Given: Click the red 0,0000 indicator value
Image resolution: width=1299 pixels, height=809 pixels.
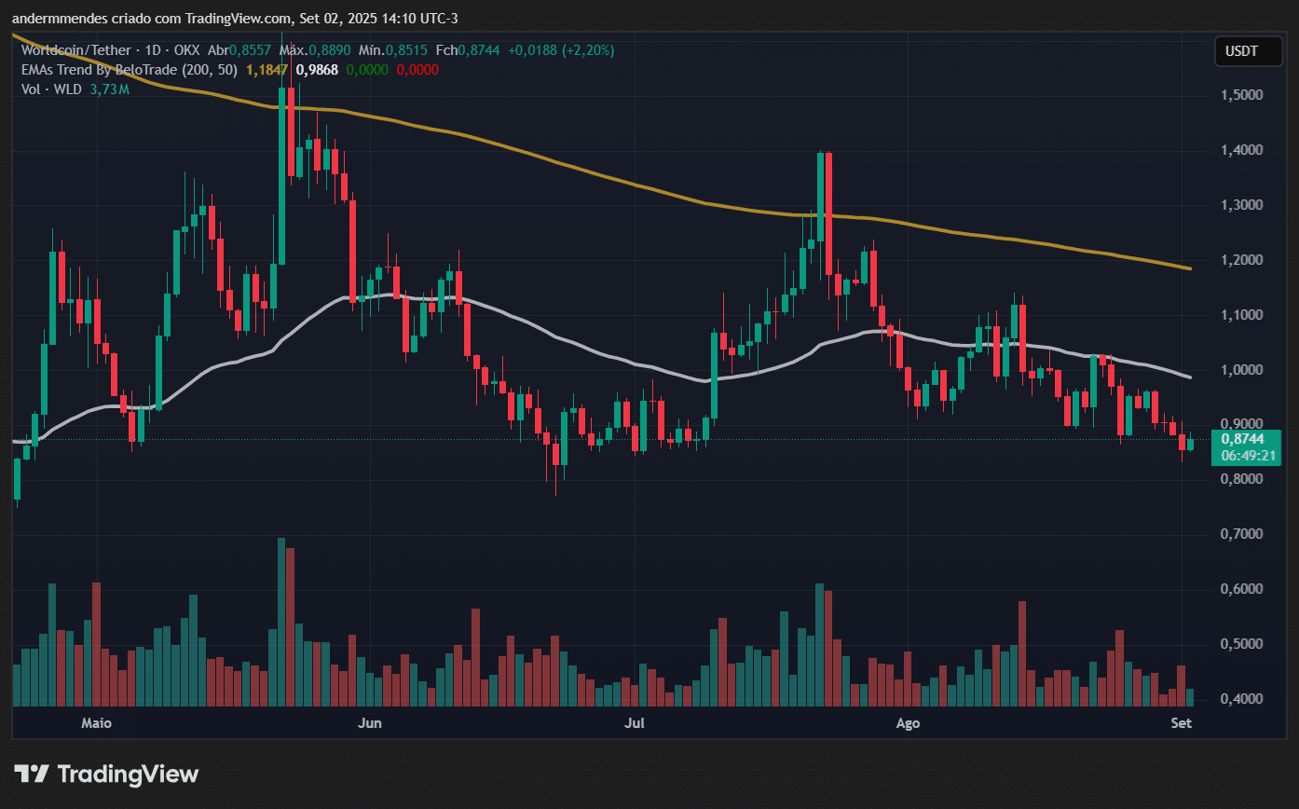Looking at the screenshot, I should 417,70.
